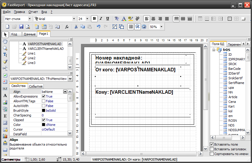Open the font size 24 dropdown
This screenshot has height=163, width=252.
coord(87,19)
